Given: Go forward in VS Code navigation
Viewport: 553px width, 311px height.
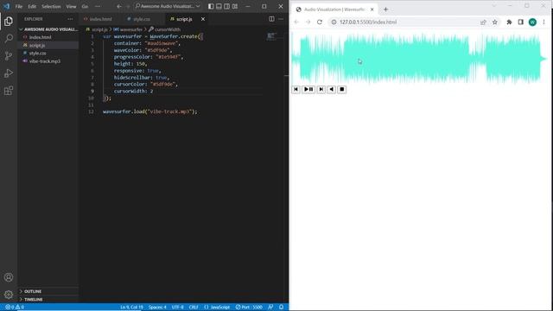Looking at the screenshot, I should tap(128, 6).
